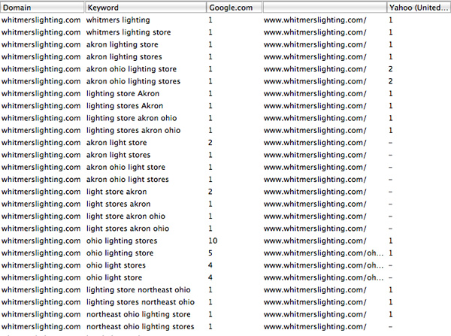Select keyword 'northeast ohio lighting stores'
This screenshot has width=451, height=336.
coord(141,327)
